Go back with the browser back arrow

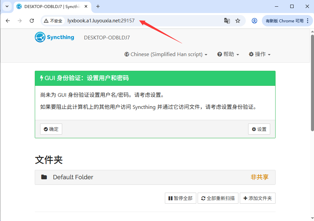tap(8, 21)
